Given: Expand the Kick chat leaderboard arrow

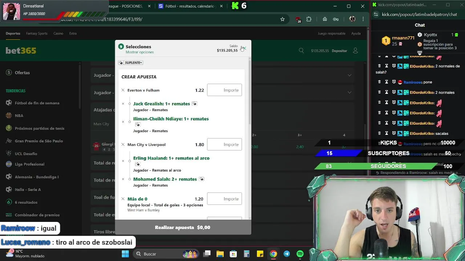Looking at the screenshot, I should click(420, 53).
